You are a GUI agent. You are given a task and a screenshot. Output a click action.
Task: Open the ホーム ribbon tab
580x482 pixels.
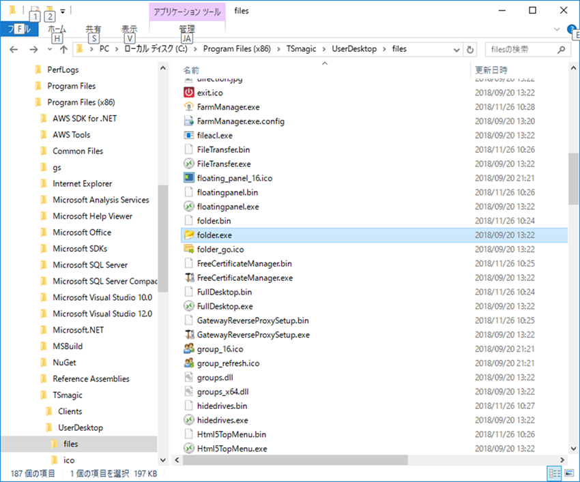[57, 29]
